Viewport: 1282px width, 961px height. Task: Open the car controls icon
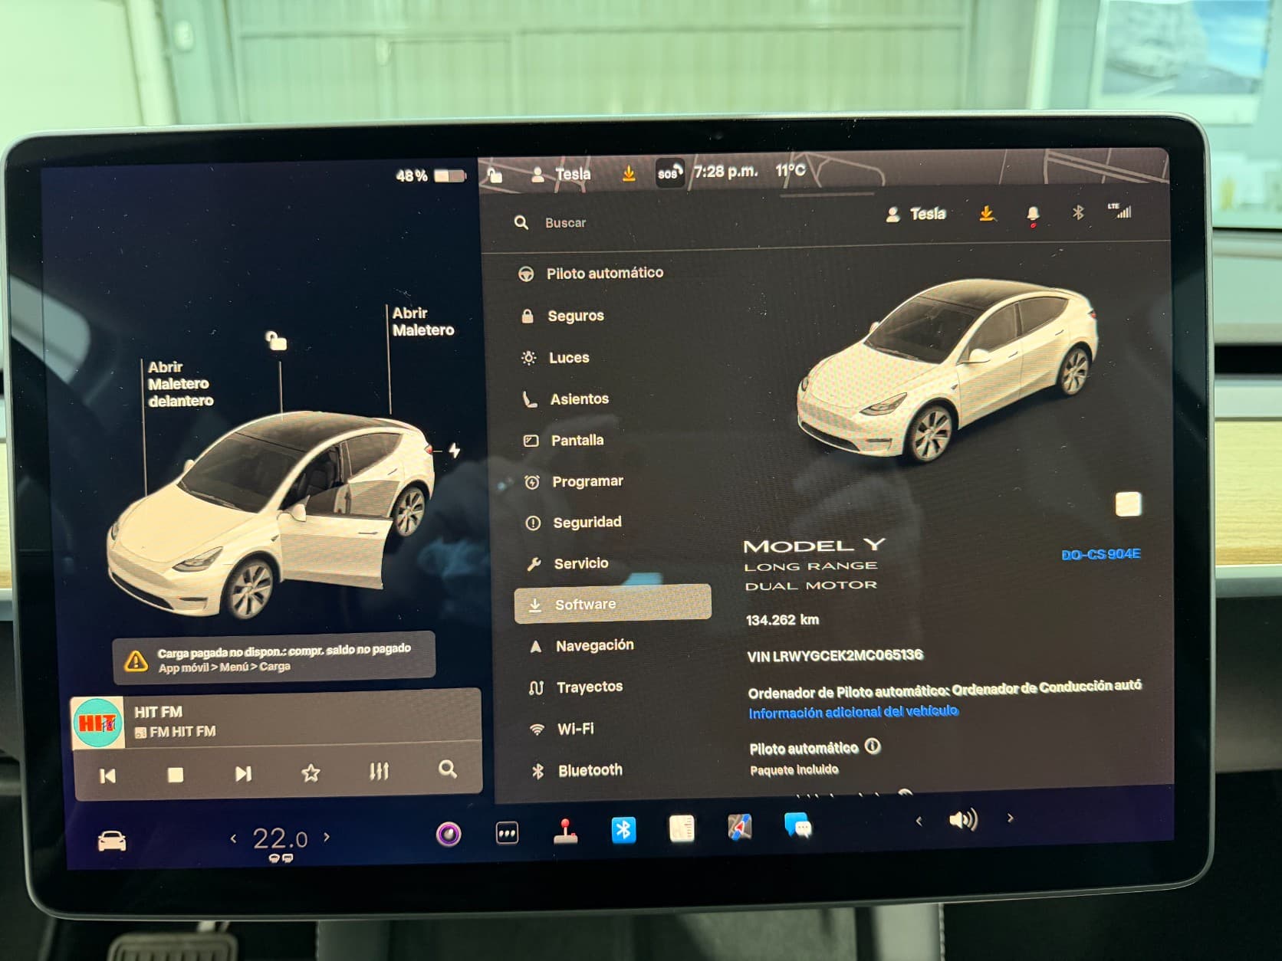tap(112, 841)
